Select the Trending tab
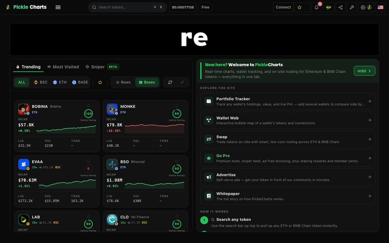Screen dimensions: 389x243 click(28, 67)
